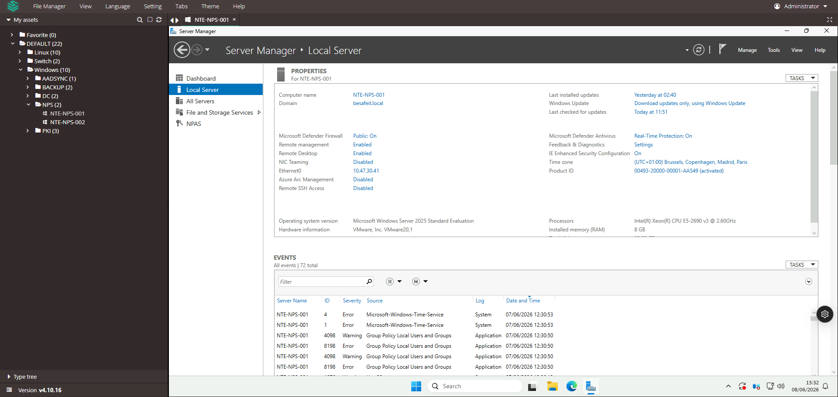Open the Tools menu in Server Manager

coord(774,50)
